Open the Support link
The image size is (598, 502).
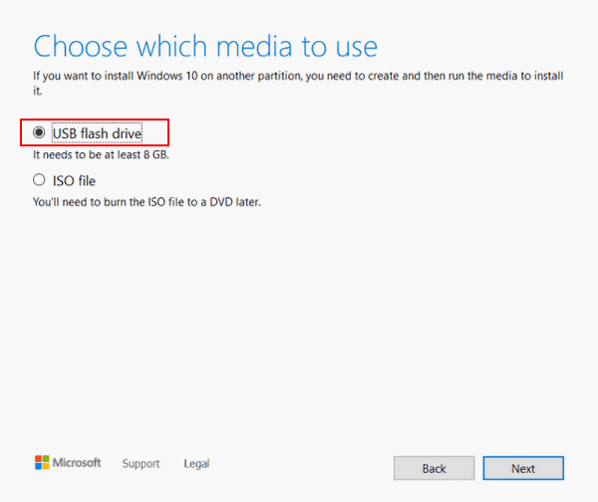[x=141, y=463]
